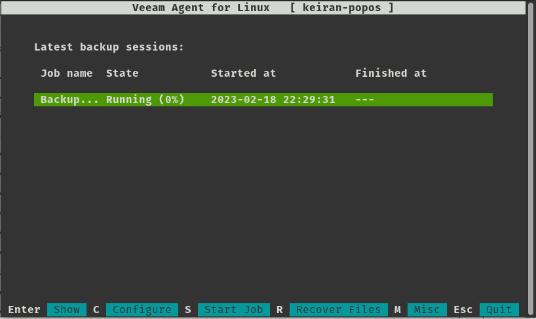
Task: Click the S shortcut key label
Action: pos(187,309)
